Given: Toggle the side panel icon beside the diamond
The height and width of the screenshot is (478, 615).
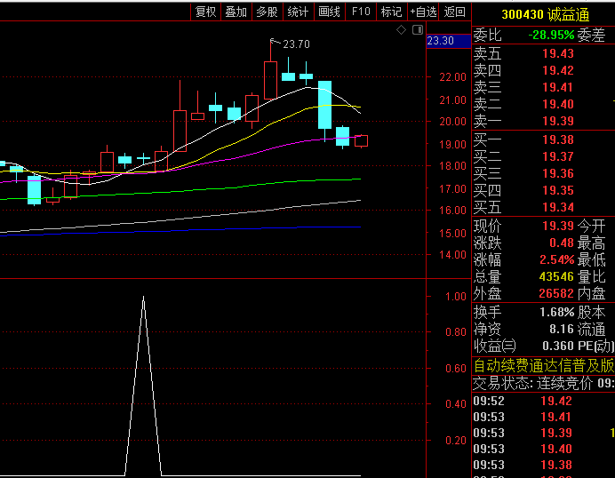Looking at the screenshot, I should [416, 30].
